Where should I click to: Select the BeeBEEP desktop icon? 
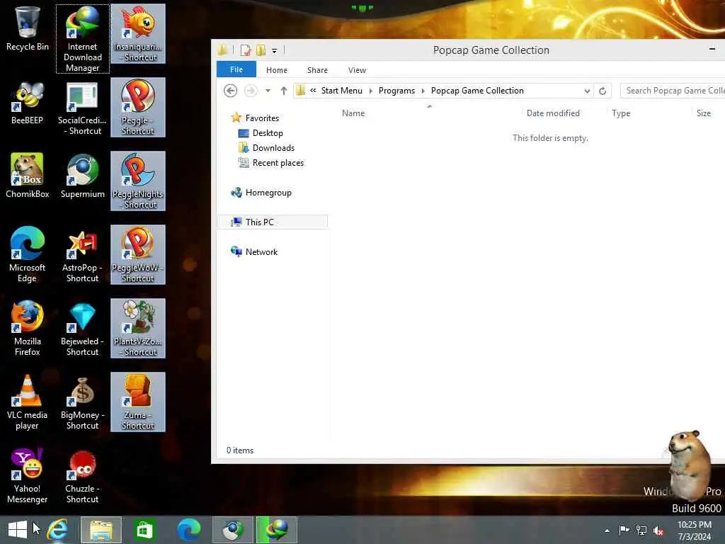click(x=28, y=104)
